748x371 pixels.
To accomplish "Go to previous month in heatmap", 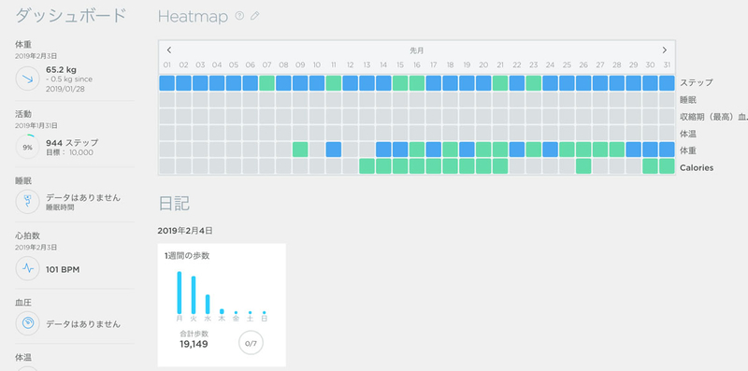I will click(x=169, y=50).
